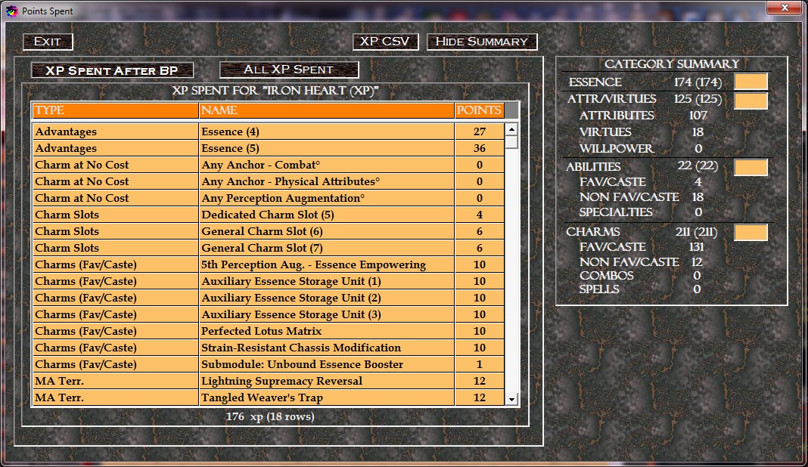The height and width of the screenshot is (467, 808).
Task: Click the Abilities 22 (22) summary entry
Action: 642,166
